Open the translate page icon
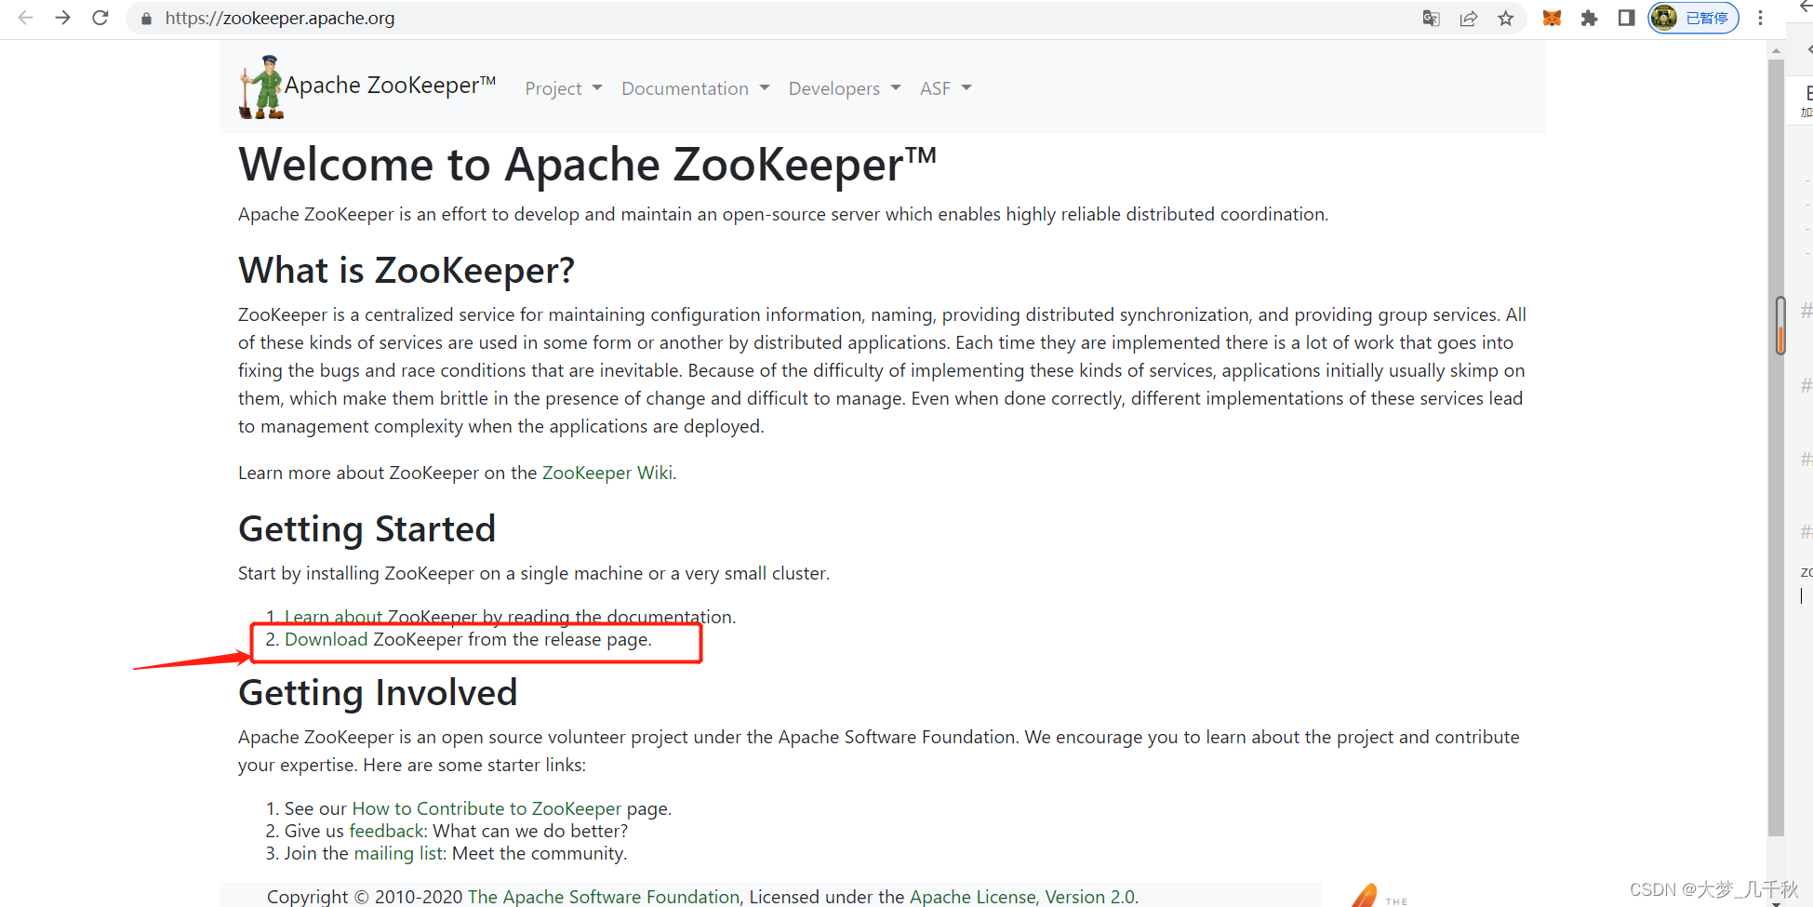The image size is (1813, 907). click(x=1431, y=19)
